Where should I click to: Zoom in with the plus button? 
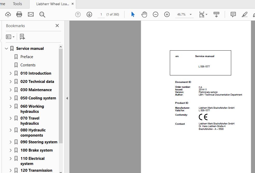(167, 14)
